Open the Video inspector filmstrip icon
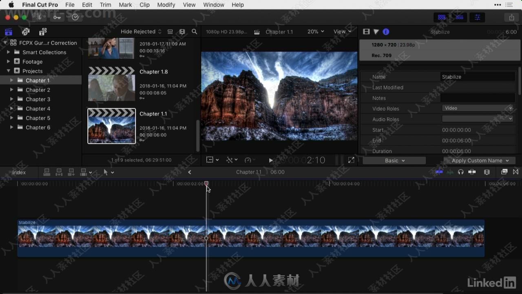The height and width of the screenshot is (294, 522). click(x=366, y=32)
